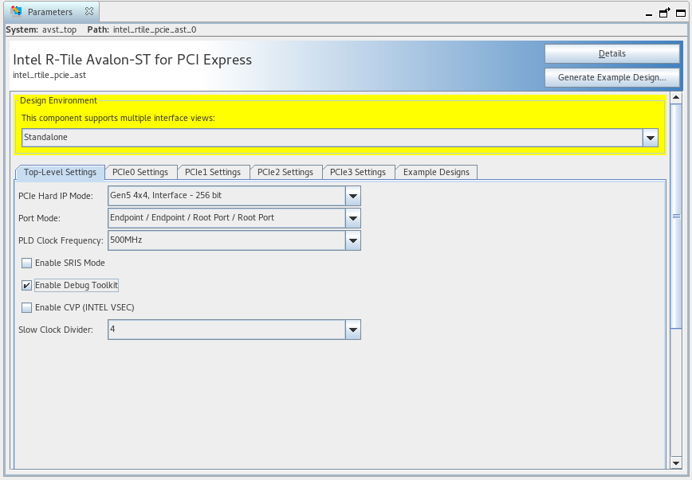Enable SRIS Mode checkbox

click(x=27, y=263)
